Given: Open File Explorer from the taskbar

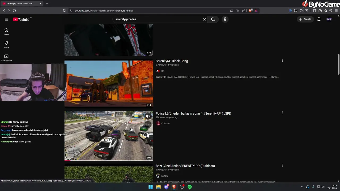Looking at the screenshot, I should click(x=158, y=187).
